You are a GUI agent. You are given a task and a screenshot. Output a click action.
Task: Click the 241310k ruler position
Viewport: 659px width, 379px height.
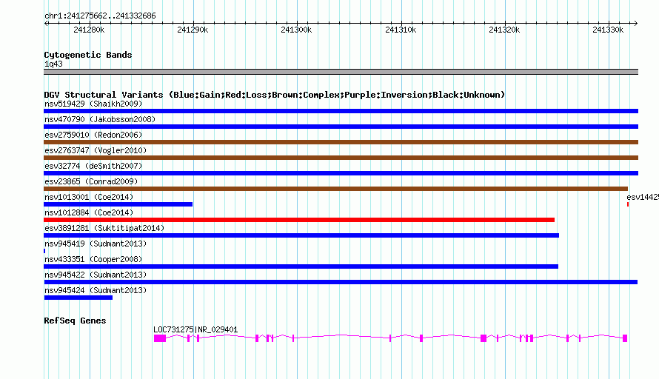pyautogui.click(x=401, y=30)
